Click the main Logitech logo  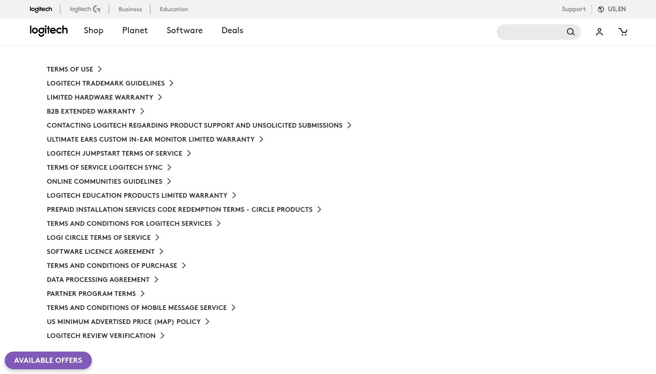tap(49, 31)
